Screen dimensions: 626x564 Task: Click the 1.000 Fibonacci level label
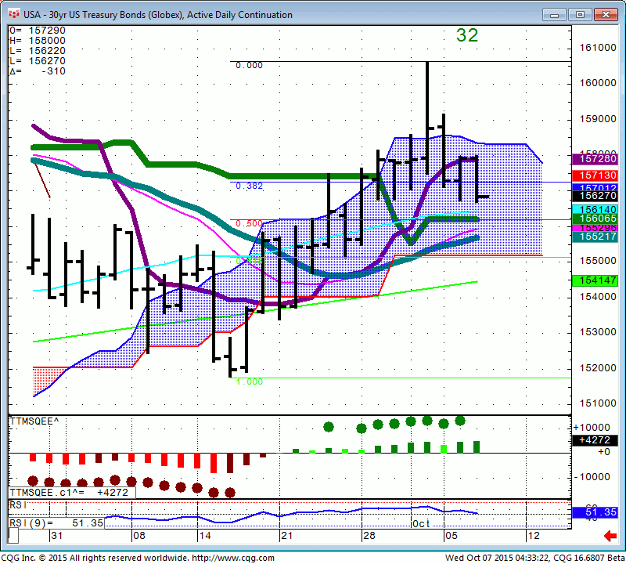pos(250,381)
